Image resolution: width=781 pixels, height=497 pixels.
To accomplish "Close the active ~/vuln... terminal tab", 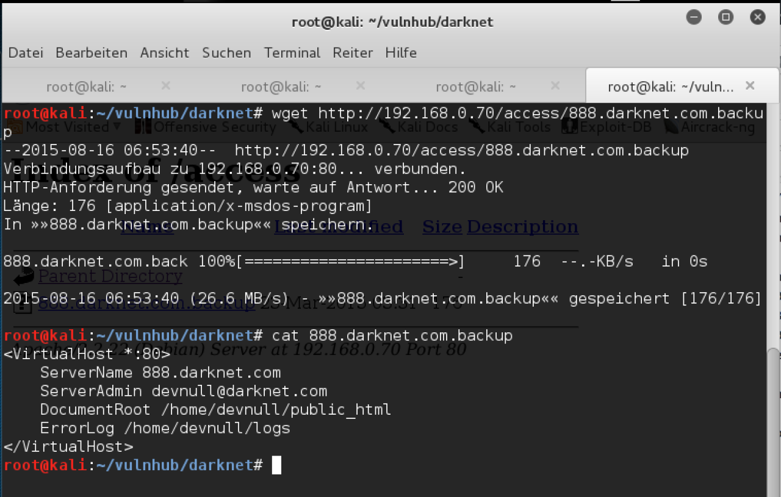I will (x=750, y=86).
